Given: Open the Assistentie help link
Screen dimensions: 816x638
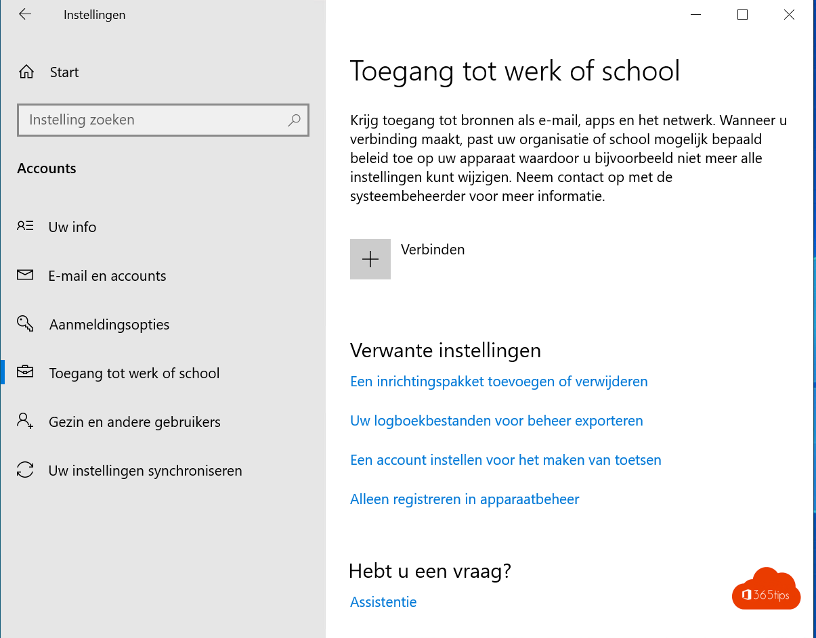Looking at the screenshot, I should point(383,602).
